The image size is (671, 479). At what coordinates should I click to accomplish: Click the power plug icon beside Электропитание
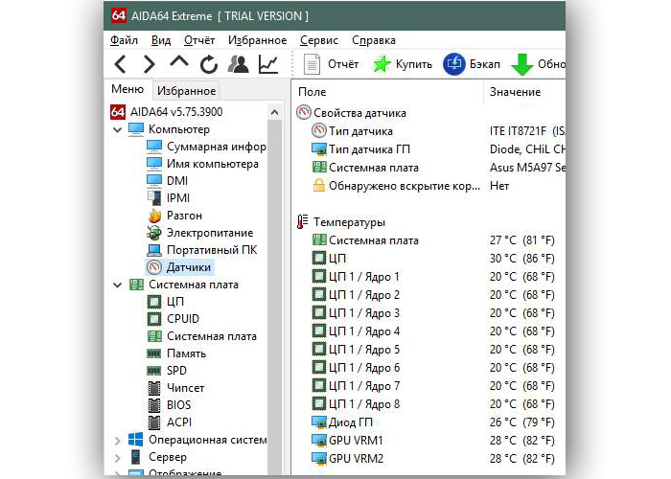[x=154, y=233]
